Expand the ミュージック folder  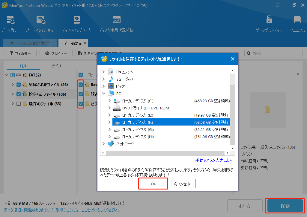click(x=103, y=79)
